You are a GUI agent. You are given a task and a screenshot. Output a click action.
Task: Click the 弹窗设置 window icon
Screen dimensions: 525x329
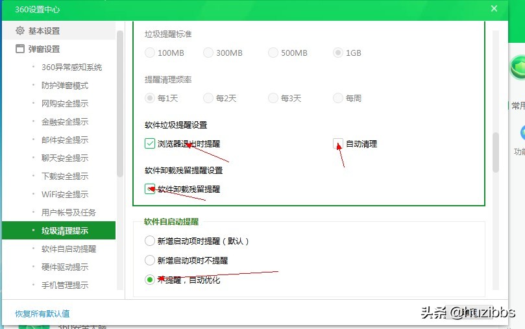point(20,49)
